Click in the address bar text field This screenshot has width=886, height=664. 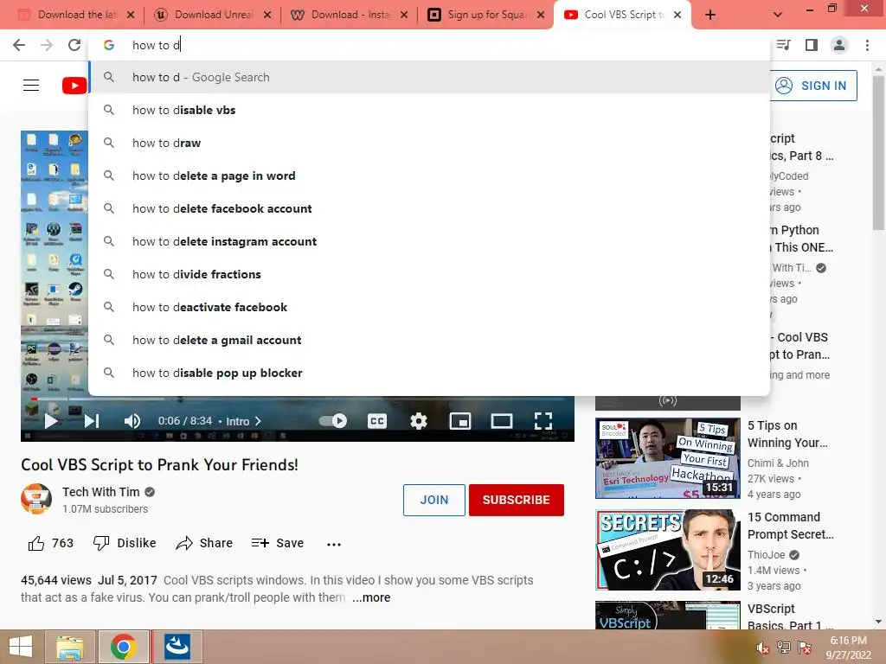[x=429, y=45]
